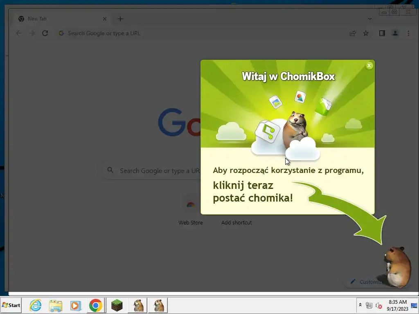Reload the page in Chrome

[45, 33]
